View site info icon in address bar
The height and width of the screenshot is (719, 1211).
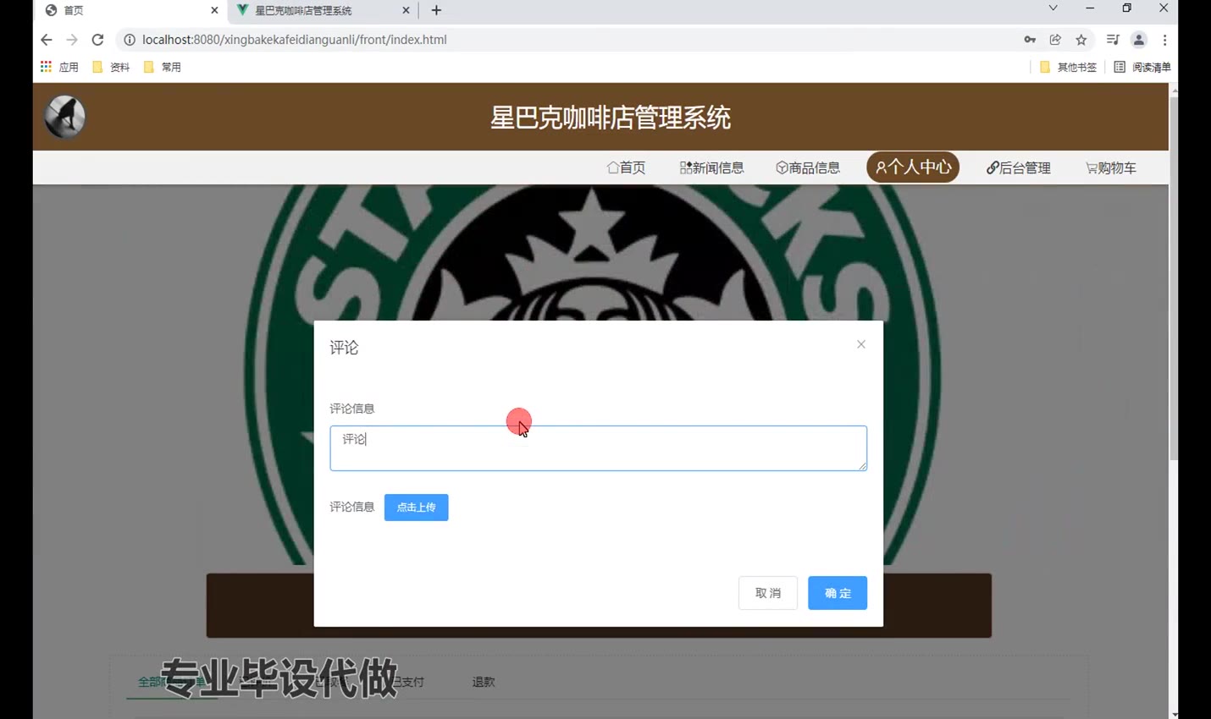click(x=130, y=40)
